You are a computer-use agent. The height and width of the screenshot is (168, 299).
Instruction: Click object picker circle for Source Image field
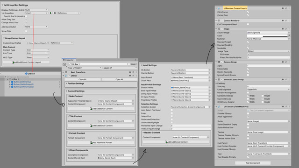coord(289,33)
